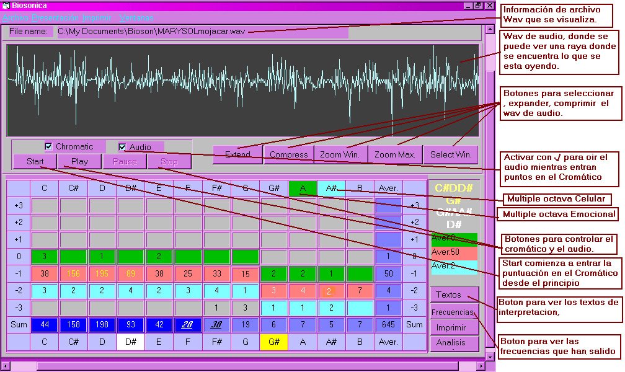
Task: Enable the Chromatic checkbox
Action: pos(48,147)
